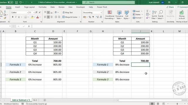Open the Format cells dropdown
Viewport: 188px width, 105px height.
(142, 18)
